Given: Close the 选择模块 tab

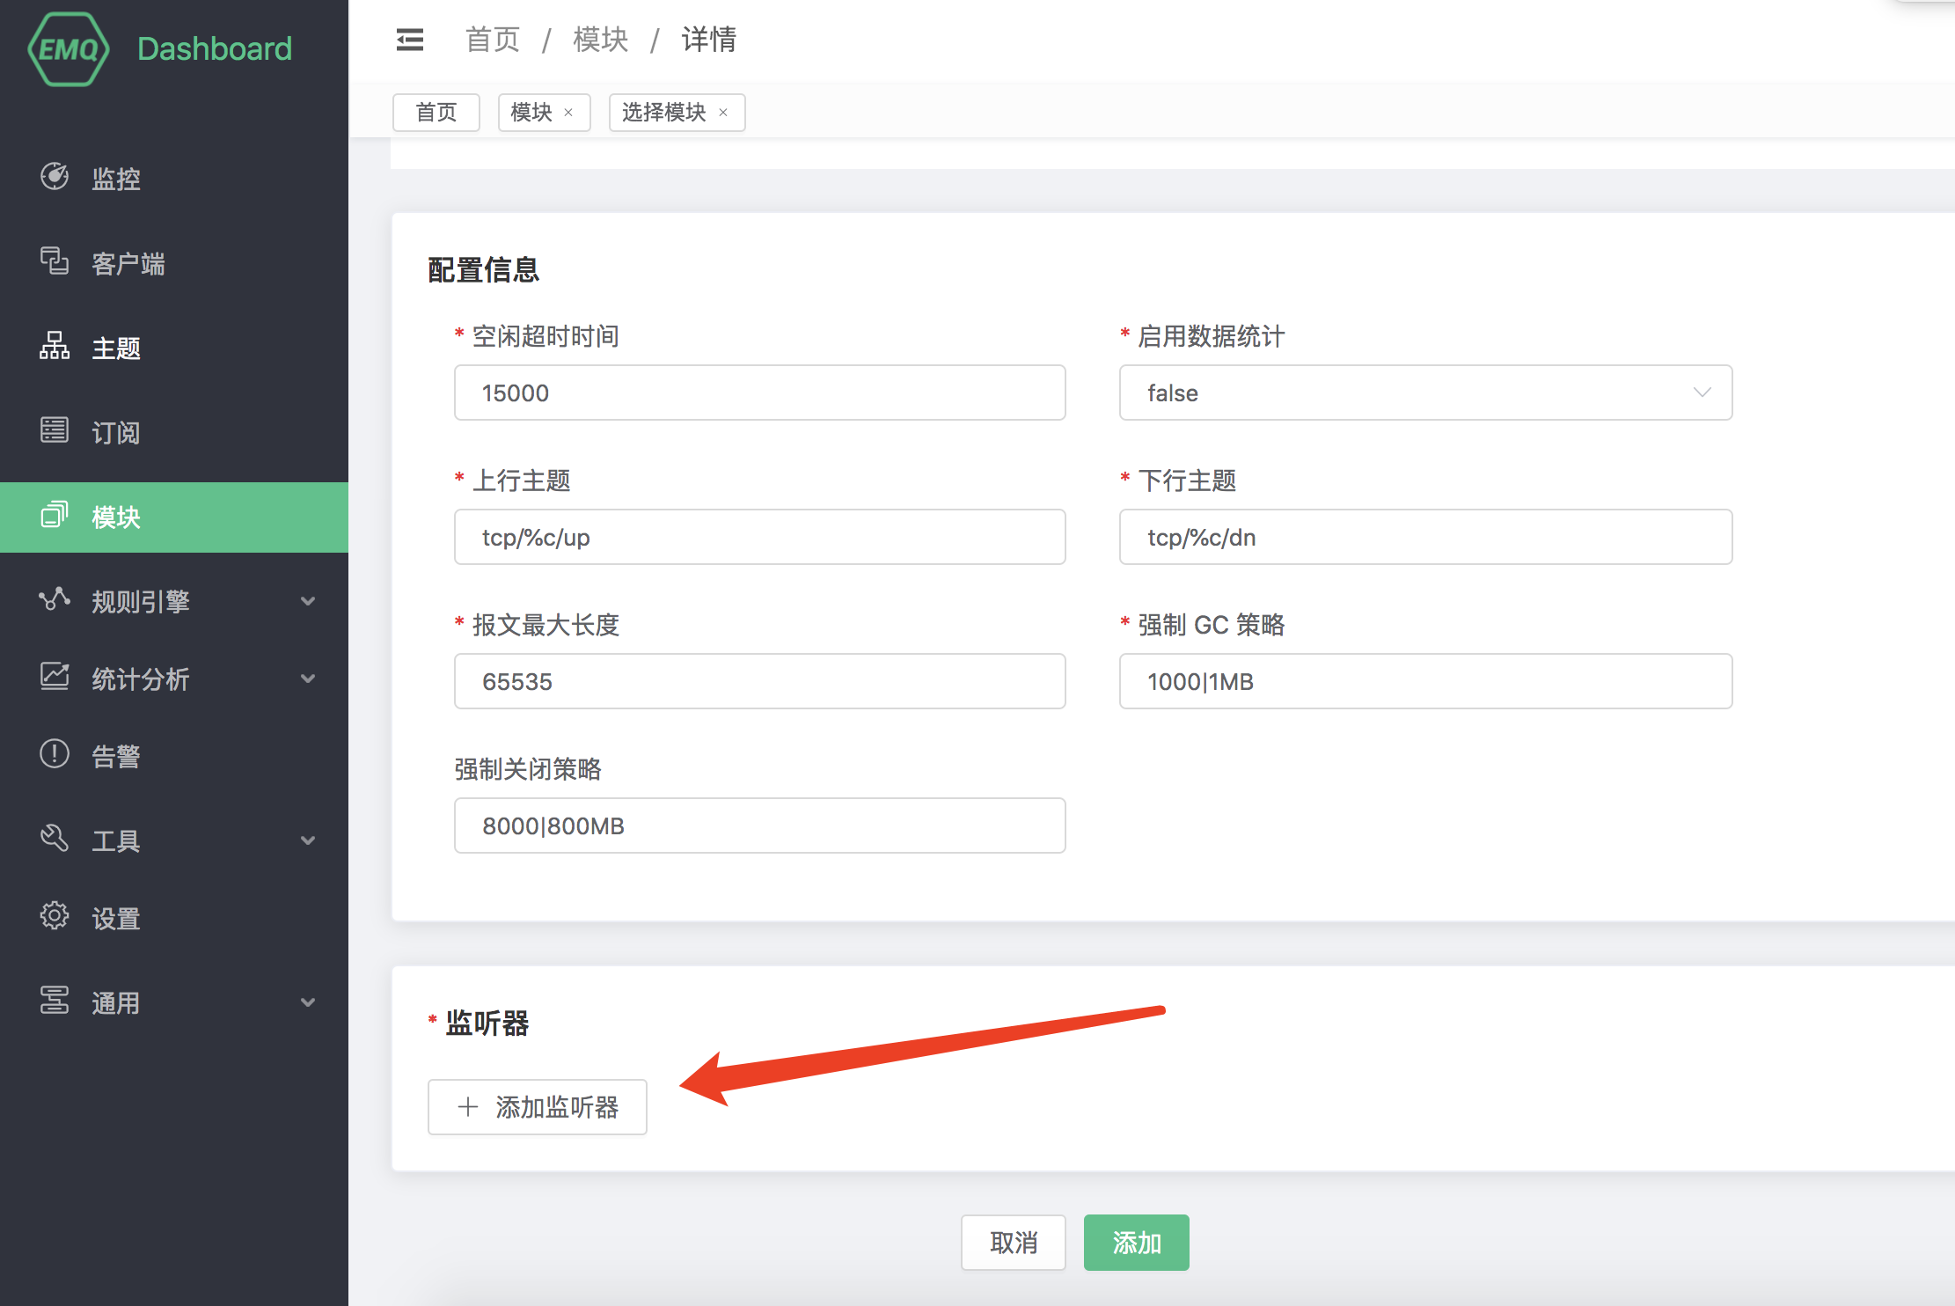Looking at the screenshot, I should point(723,113).
